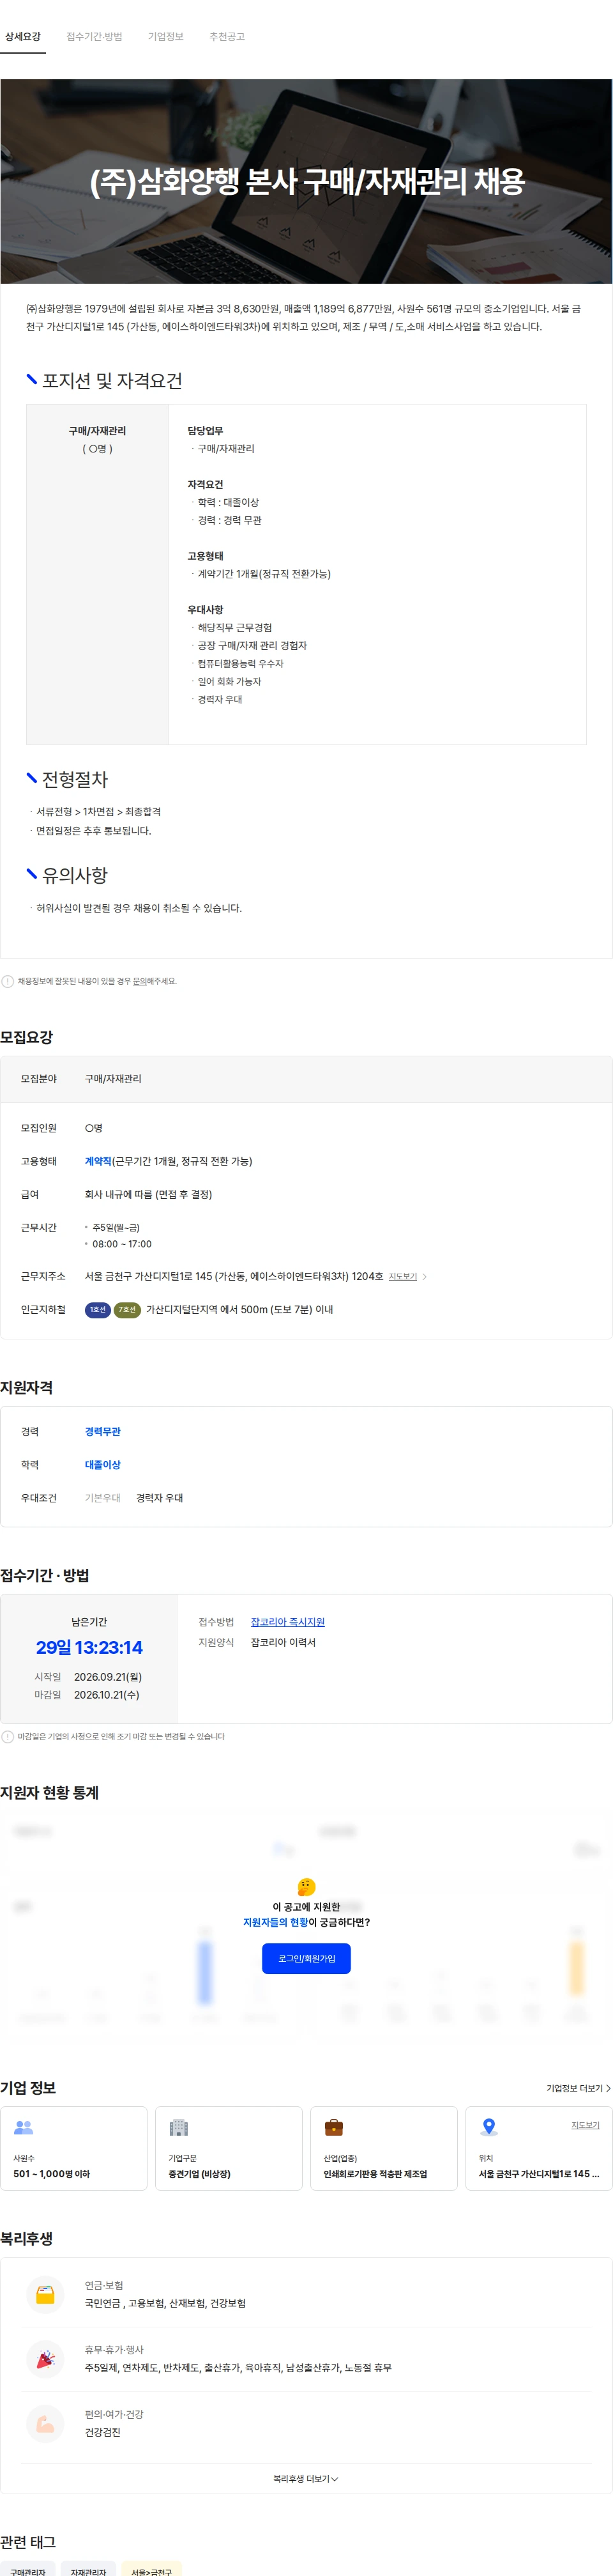Click the 휴무·휴가·행사 party icon
The image size is (613, 2576).
tap(45, 2359)
